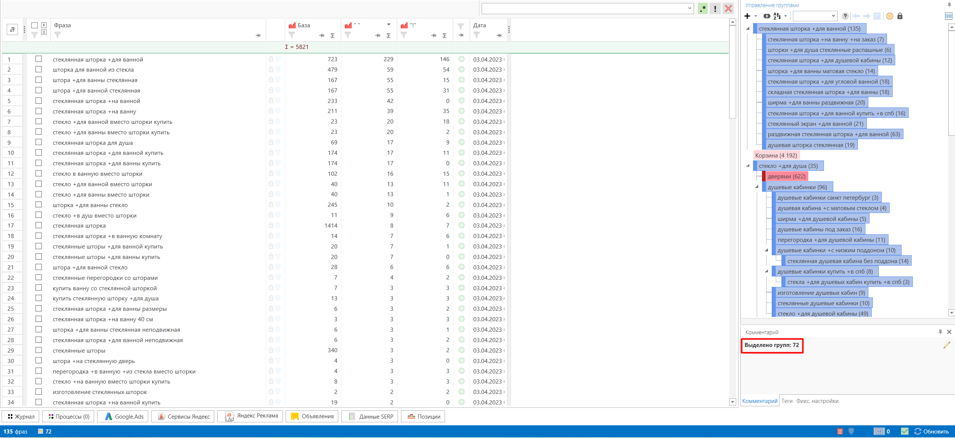Collapse the 'стекло +для душа (35)' group

[x=748, y=166]
